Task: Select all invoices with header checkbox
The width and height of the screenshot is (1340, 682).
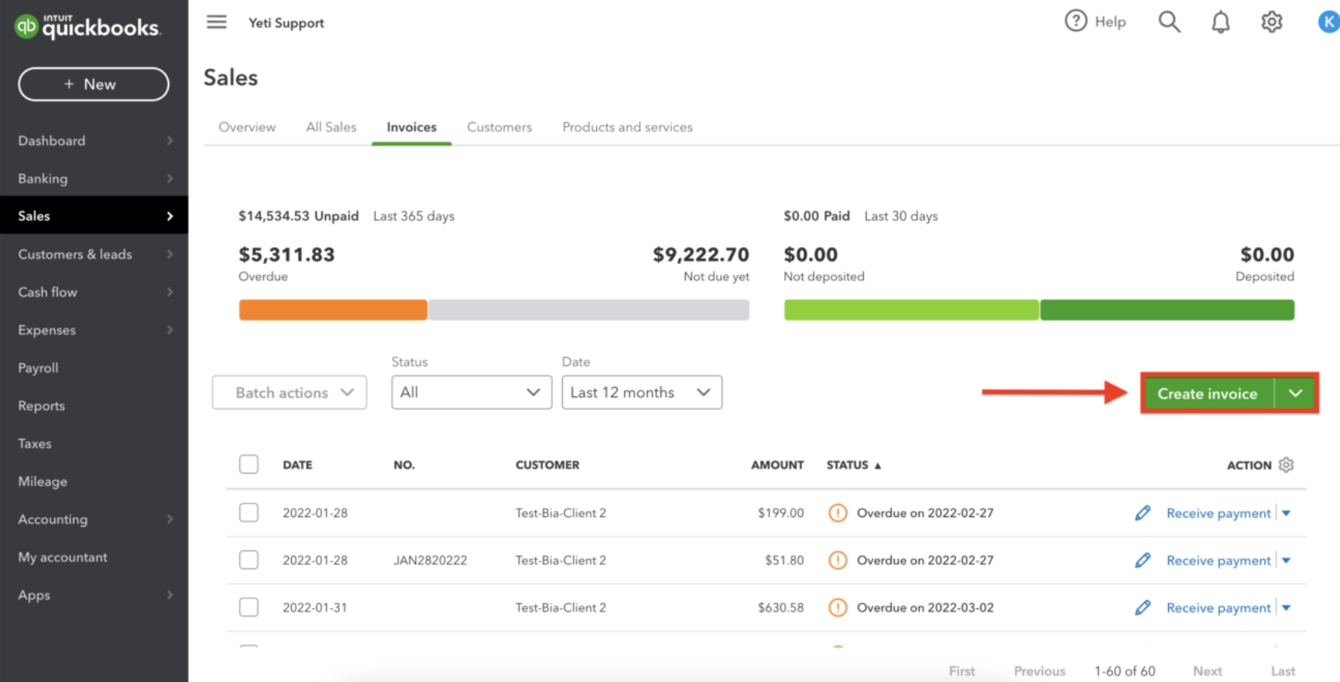Action: coord(248,464)
